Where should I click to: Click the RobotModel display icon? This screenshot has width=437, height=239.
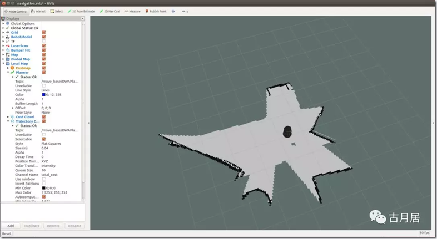tap(8, 37)
